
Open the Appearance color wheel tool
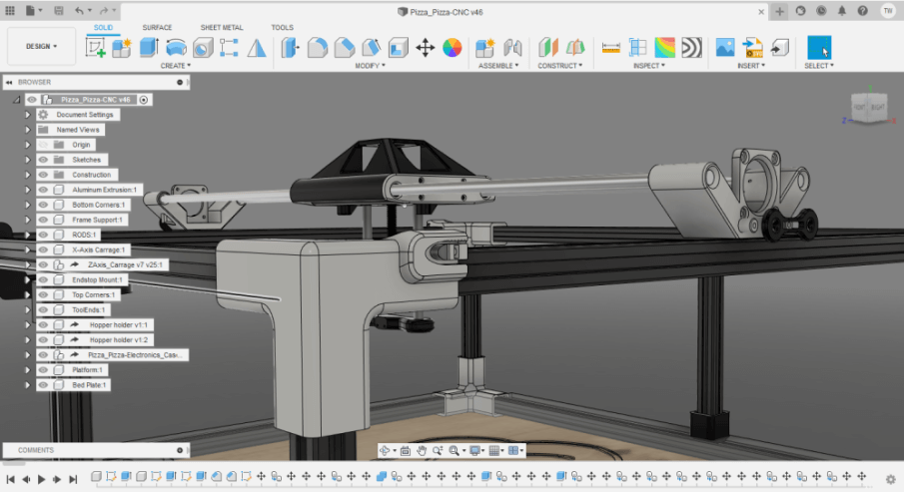(452, 47)
